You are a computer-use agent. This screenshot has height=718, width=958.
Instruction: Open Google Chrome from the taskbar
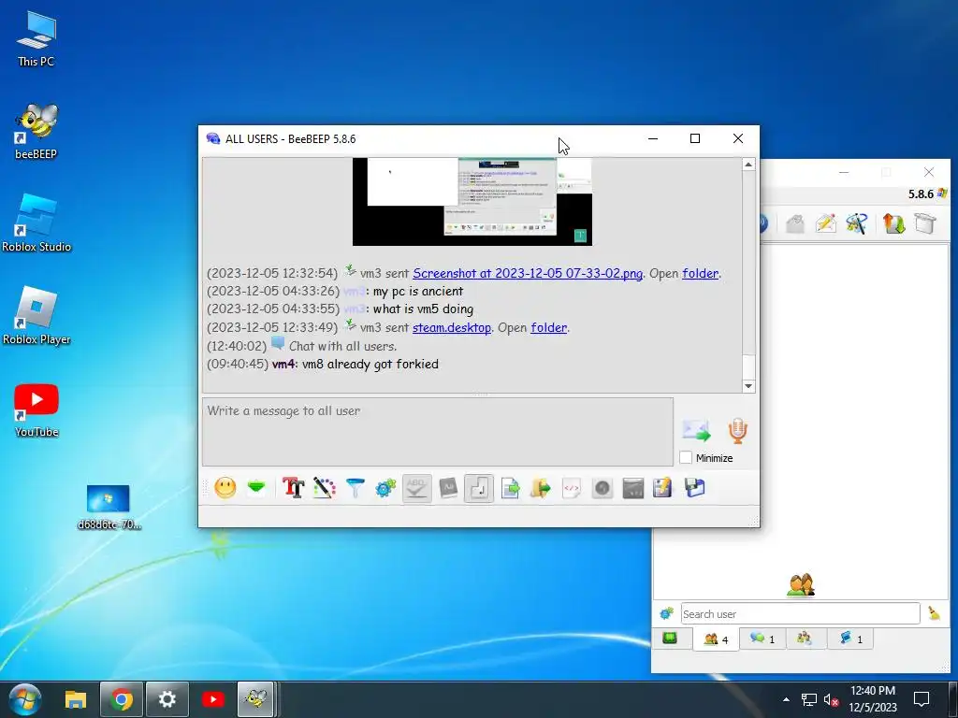click(x=122, y=699)
